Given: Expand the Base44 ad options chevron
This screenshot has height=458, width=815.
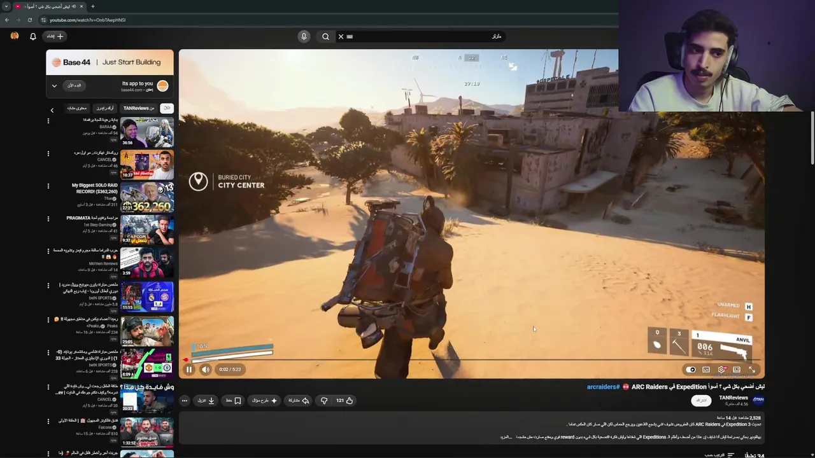Looking at the screenshot, I should coord(54,86).
